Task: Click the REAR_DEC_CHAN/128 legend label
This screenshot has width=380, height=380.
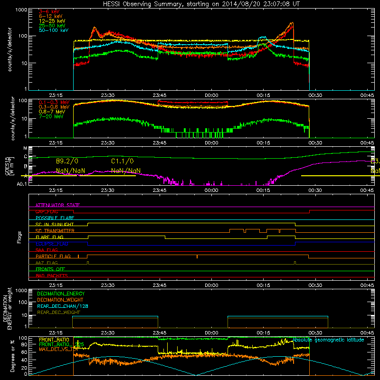Action: pos(63,306)
